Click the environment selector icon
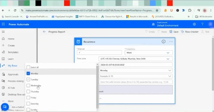214x112 pixels. (153, 24)
